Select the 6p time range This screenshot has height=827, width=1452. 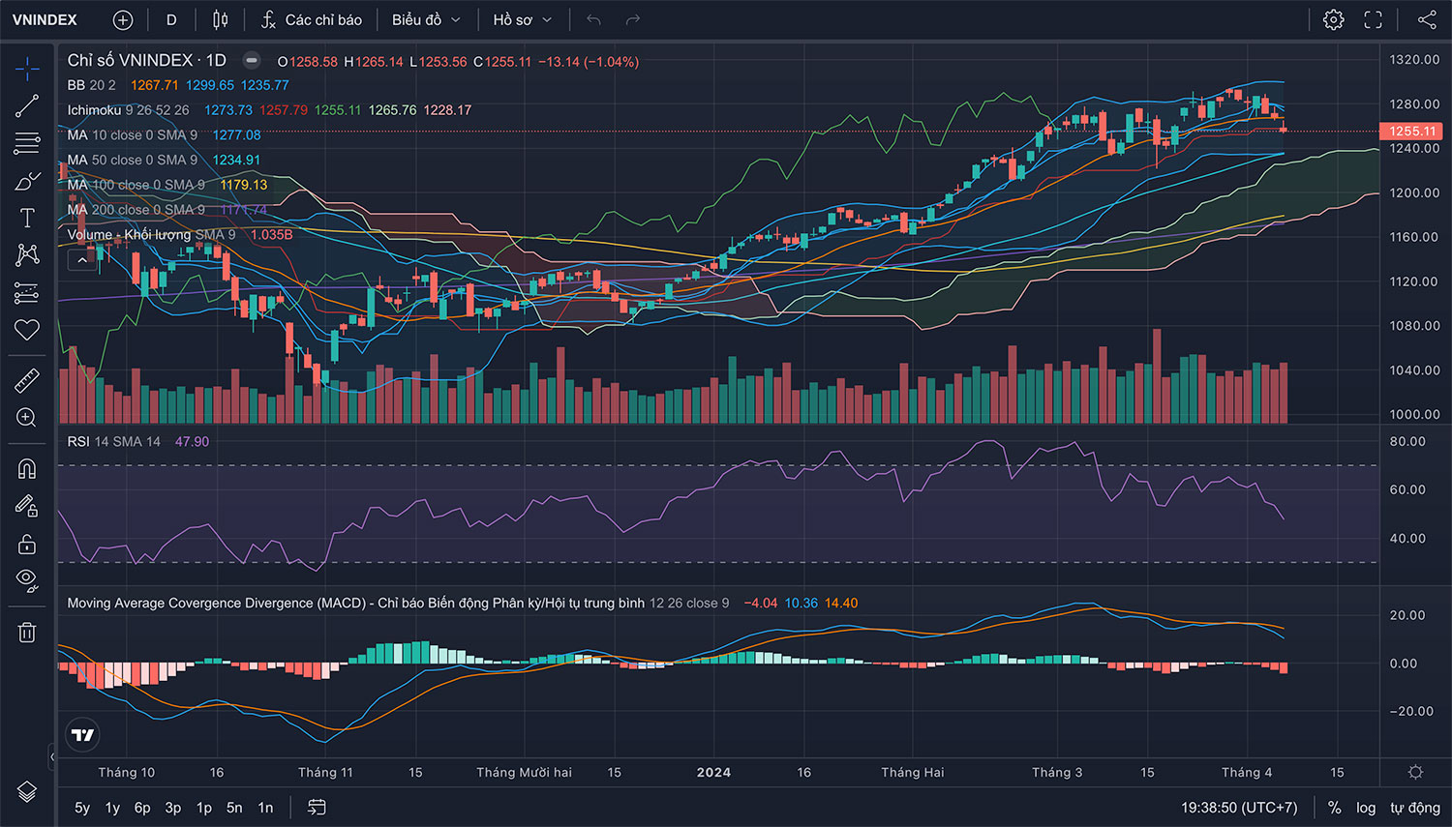pyautogui.click(x=142, y=808)
